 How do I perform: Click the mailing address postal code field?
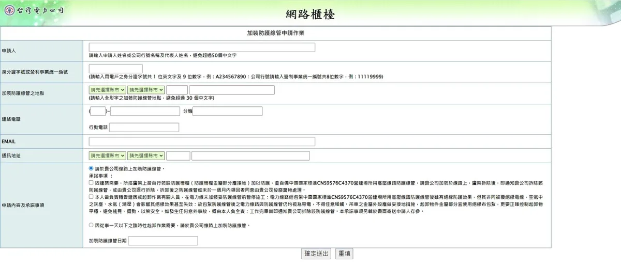(179, 155)
